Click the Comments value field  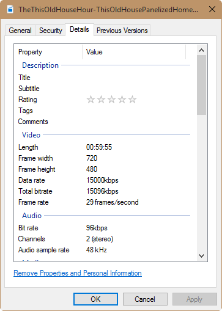tap(135, 122)
